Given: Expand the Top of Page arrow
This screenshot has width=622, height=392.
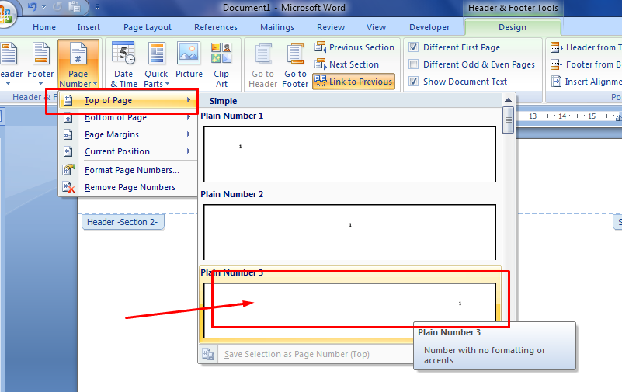Looking at the screenshot, I should click(x=189, y=100).
